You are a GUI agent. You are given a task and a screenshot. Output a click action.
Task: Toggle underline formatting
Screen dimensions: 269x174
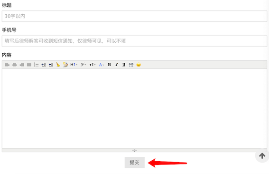[124, 65]
